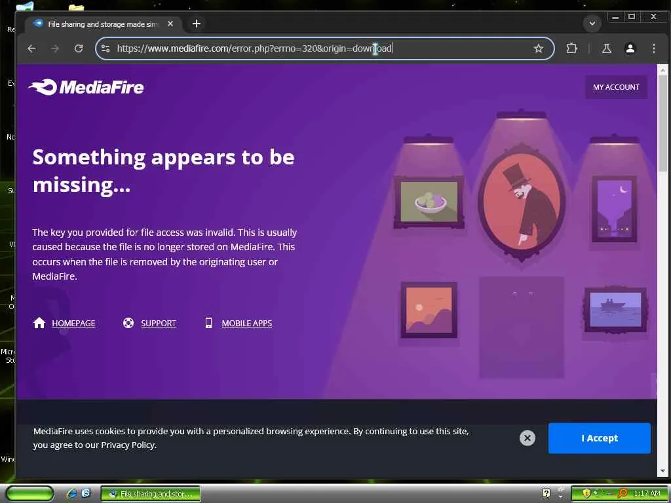
Task: Maximize the browser window
Action: coord(632,17)
